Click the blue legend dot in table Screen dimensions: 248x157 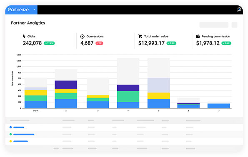pos(10,127)
